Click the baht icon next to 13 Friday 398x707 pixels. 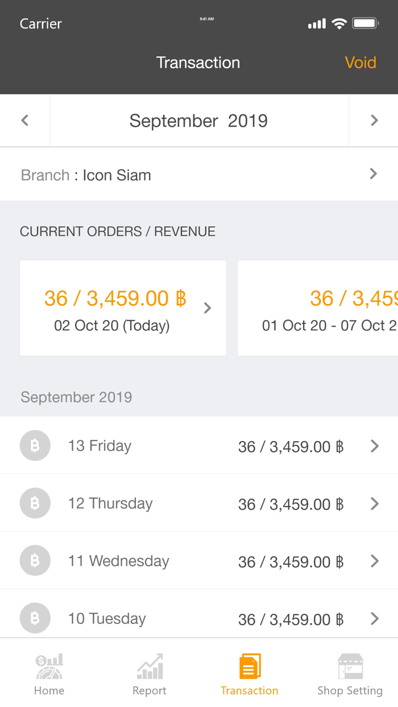point(35,446)
